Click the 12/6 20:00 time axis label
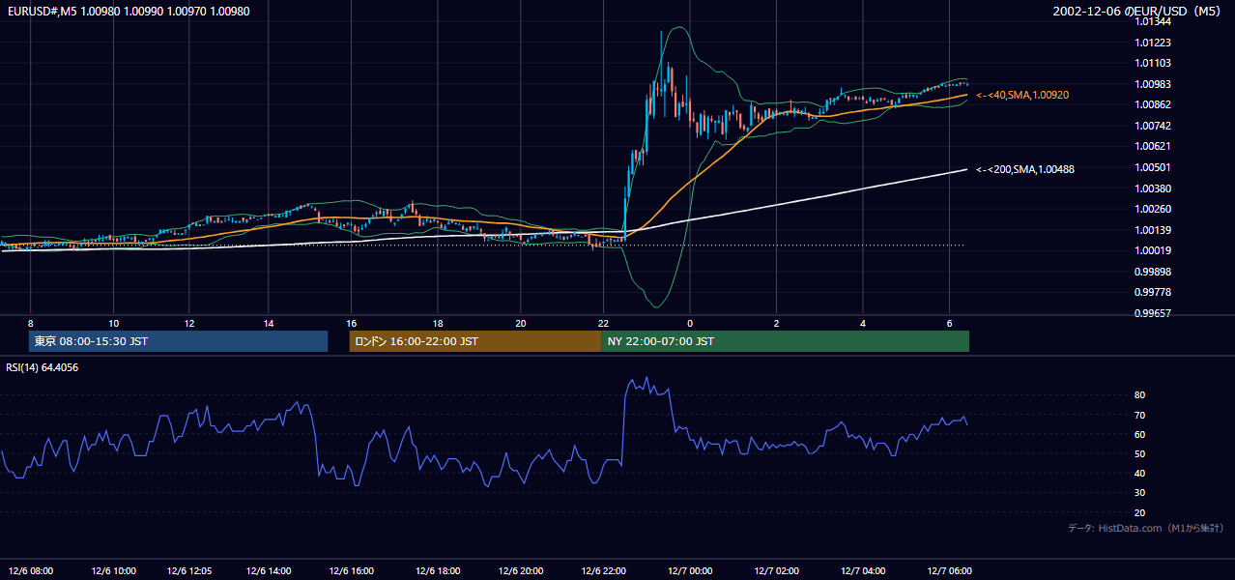The width and height of the screenshot is (1235, 580). click(x=519, y=570)
